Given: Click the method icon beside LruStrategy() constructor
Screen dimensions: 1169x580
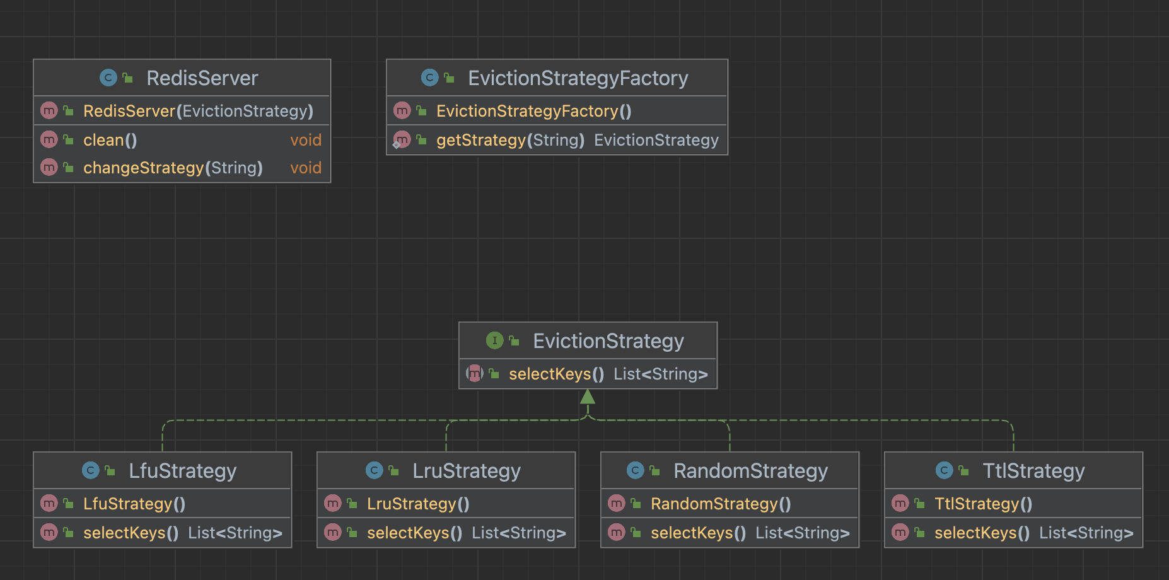Looking at the screenshot, I should click(333, 503).
